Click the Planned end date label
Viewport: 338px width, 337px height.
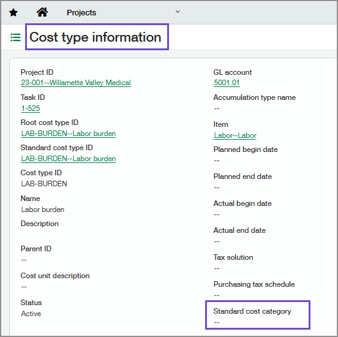[242, 176]
